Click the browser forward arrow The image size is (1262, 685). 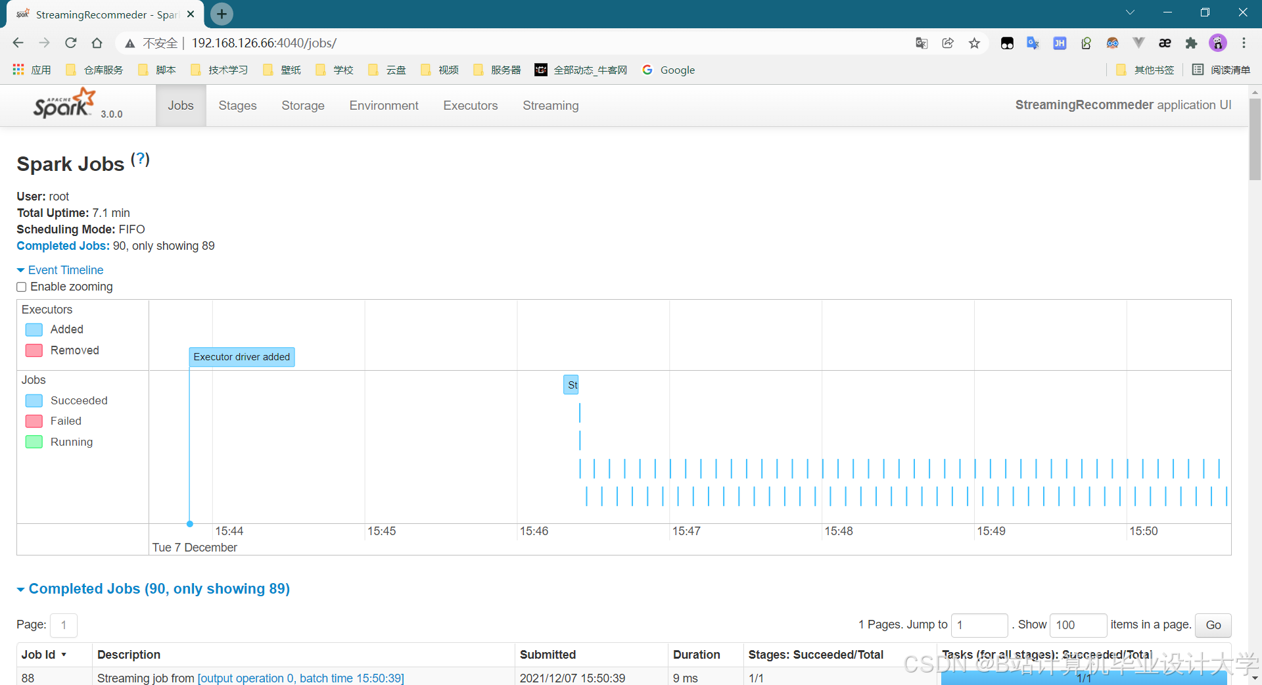tap(44, 43)
